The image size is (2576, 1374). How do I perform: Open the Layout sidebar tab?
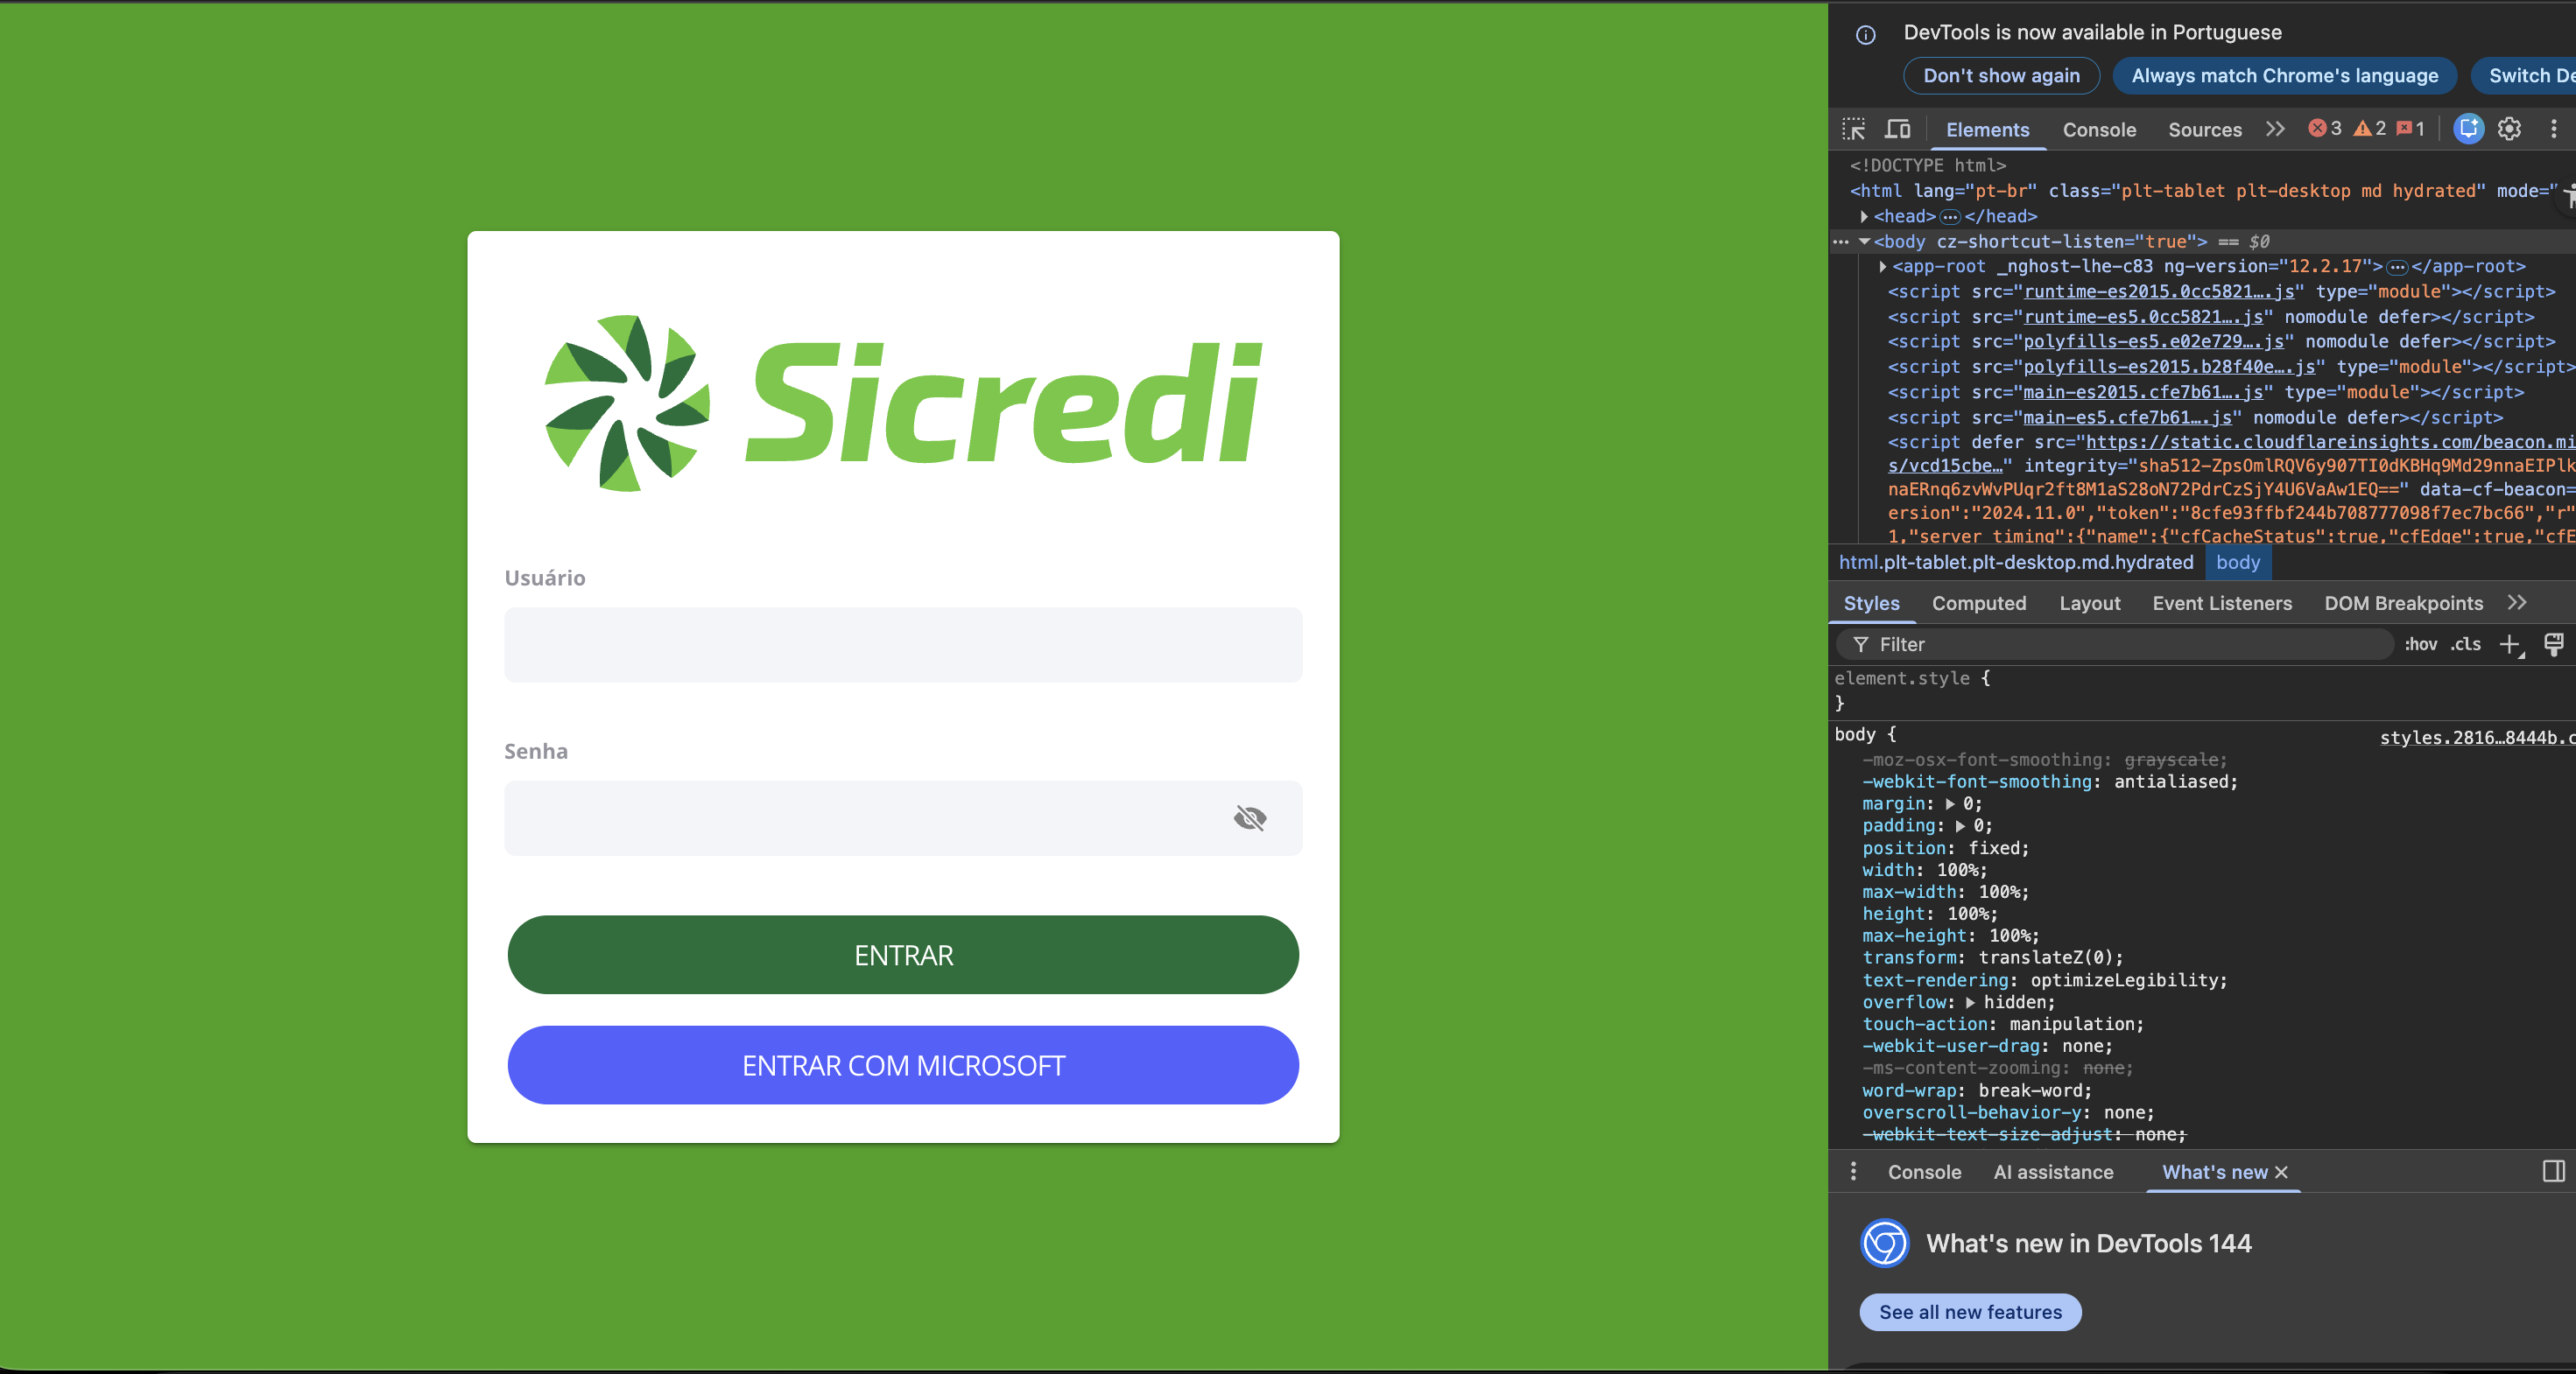2089,604
